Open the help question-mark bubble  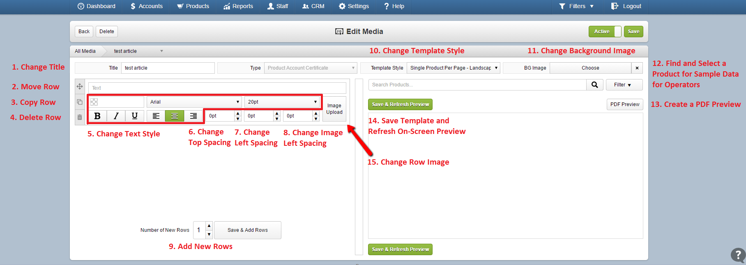coord(738,254)
